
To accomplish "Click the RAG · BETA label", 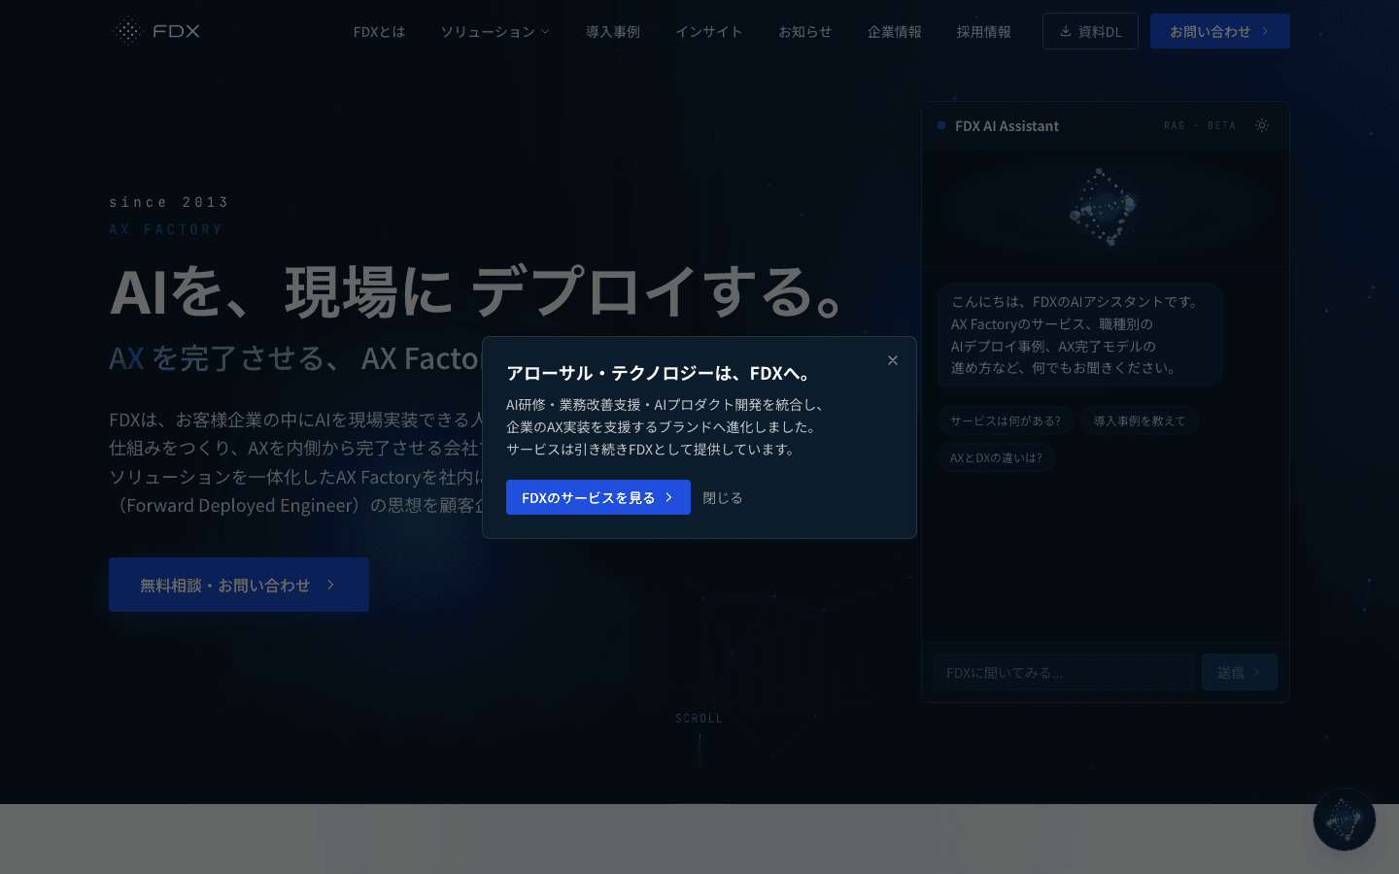I will click(1200, 125).
